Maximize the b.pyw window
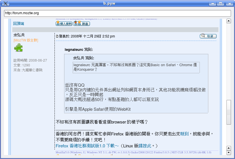 221,3
